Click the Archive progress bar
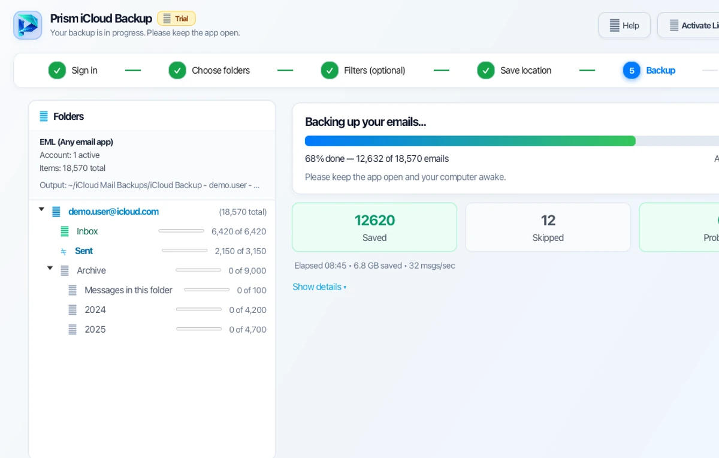Viewport: 719px width, 458px height. click(x=198, y=270)
